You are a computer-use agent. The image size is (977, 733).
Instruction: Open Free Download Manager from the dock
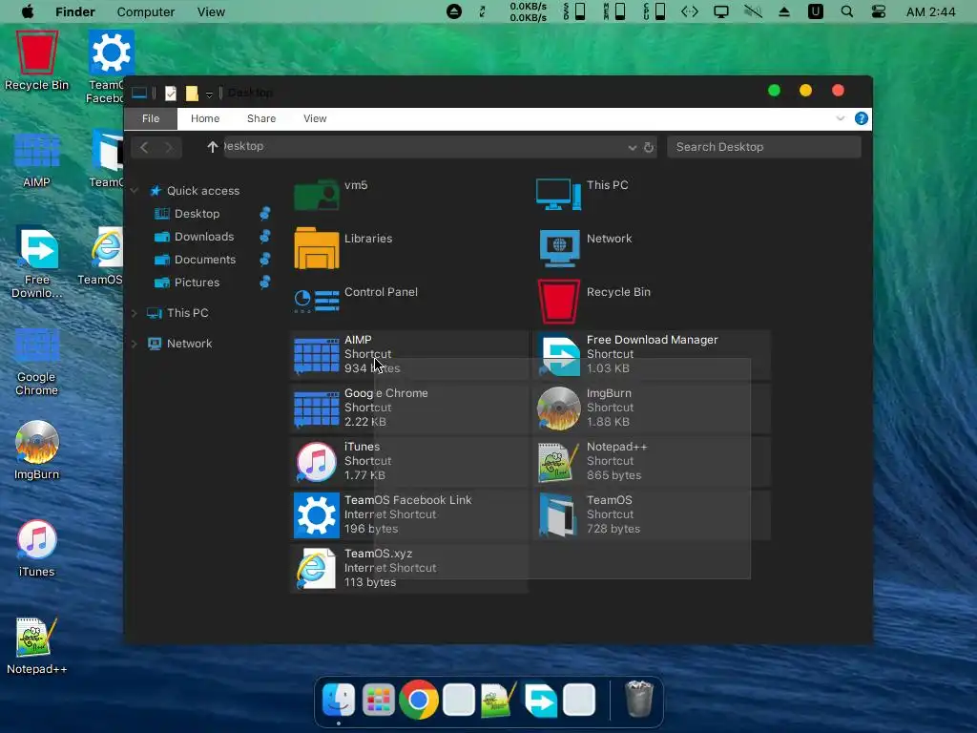click(540, 700)
